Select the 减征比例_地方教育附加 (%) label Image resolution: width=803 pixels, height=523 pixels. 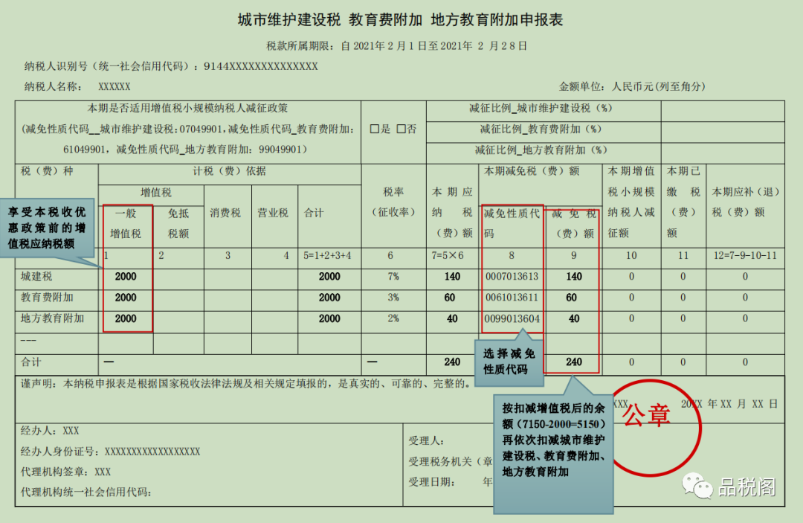click(541, 150)
